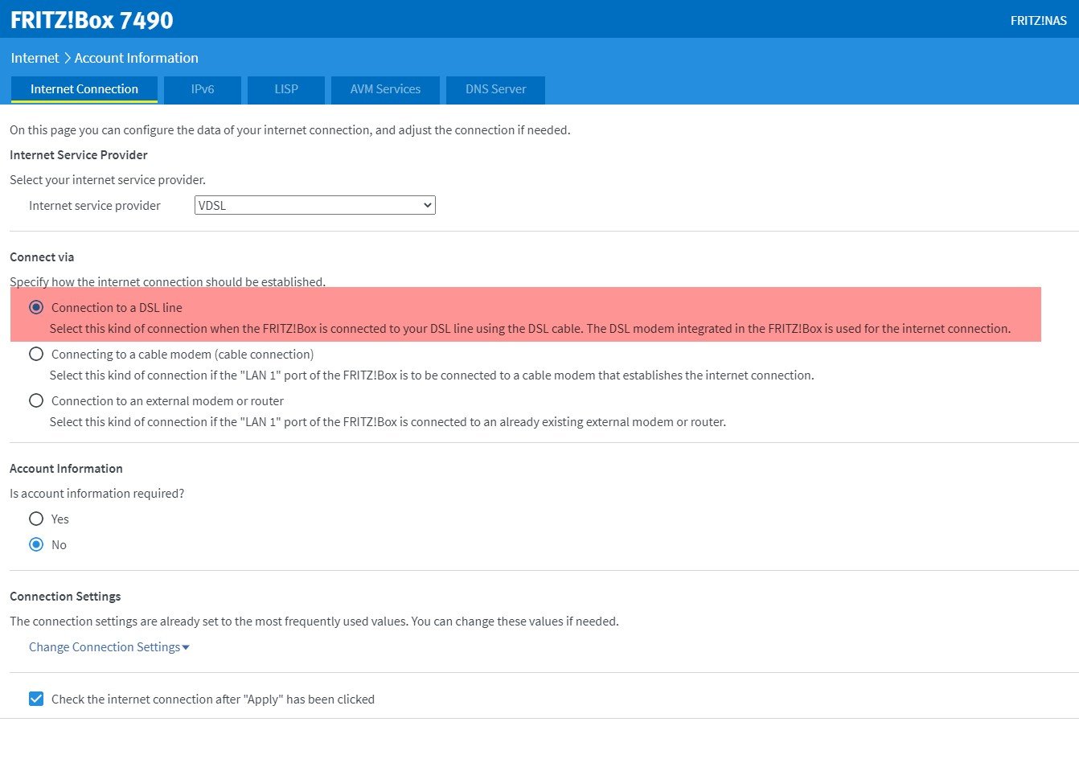Select Connection to an external modem or router
This screenshot has height=759, width=1079.
pos(36,400)
